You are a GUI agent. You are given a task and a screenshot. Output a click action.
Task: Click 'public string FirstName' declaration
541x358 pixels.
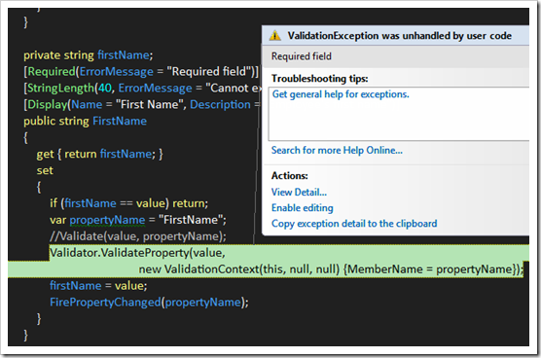pyautogui.click(x=86, y=121)
